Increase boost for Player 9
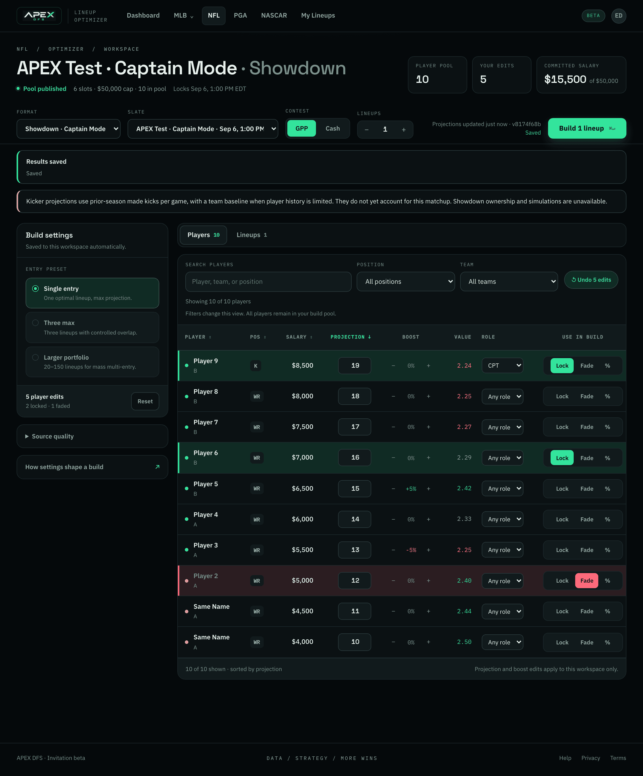The height and width of the screenshot is (776, 643). point(428,366)
